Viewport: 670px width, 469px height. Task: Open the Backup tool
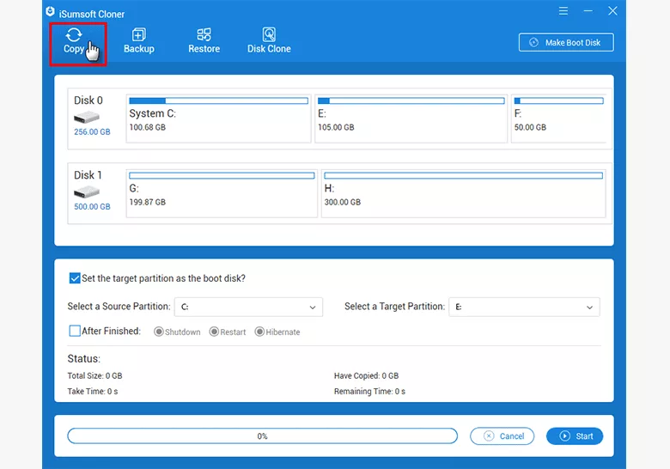click(x=138, y=35)
